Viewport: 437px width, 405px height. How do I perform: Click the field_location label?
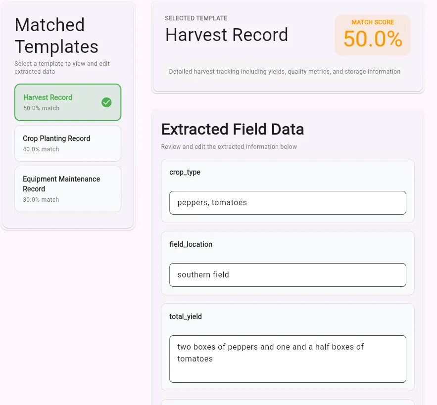pos(191,244)
